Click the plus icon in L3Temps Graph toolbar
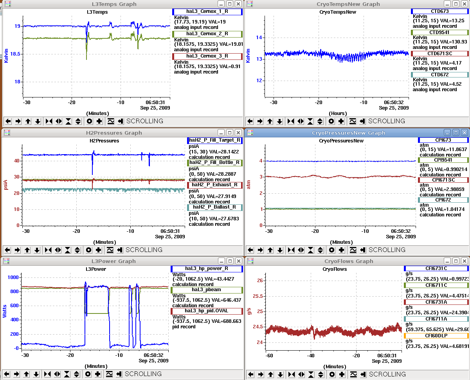This screenshot has width=470, height=380. coord(99,121)
